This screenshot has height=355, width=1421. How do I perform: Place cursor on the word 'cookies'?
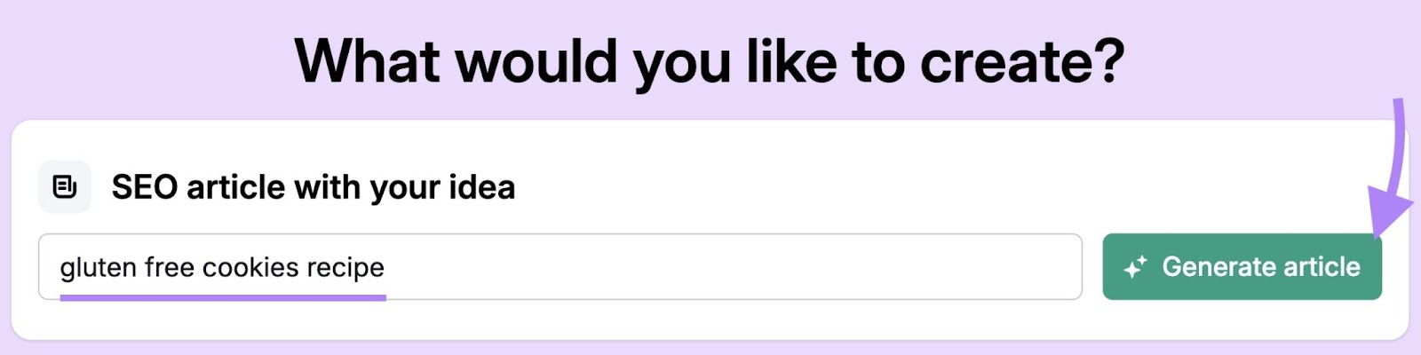pos(250,267)
